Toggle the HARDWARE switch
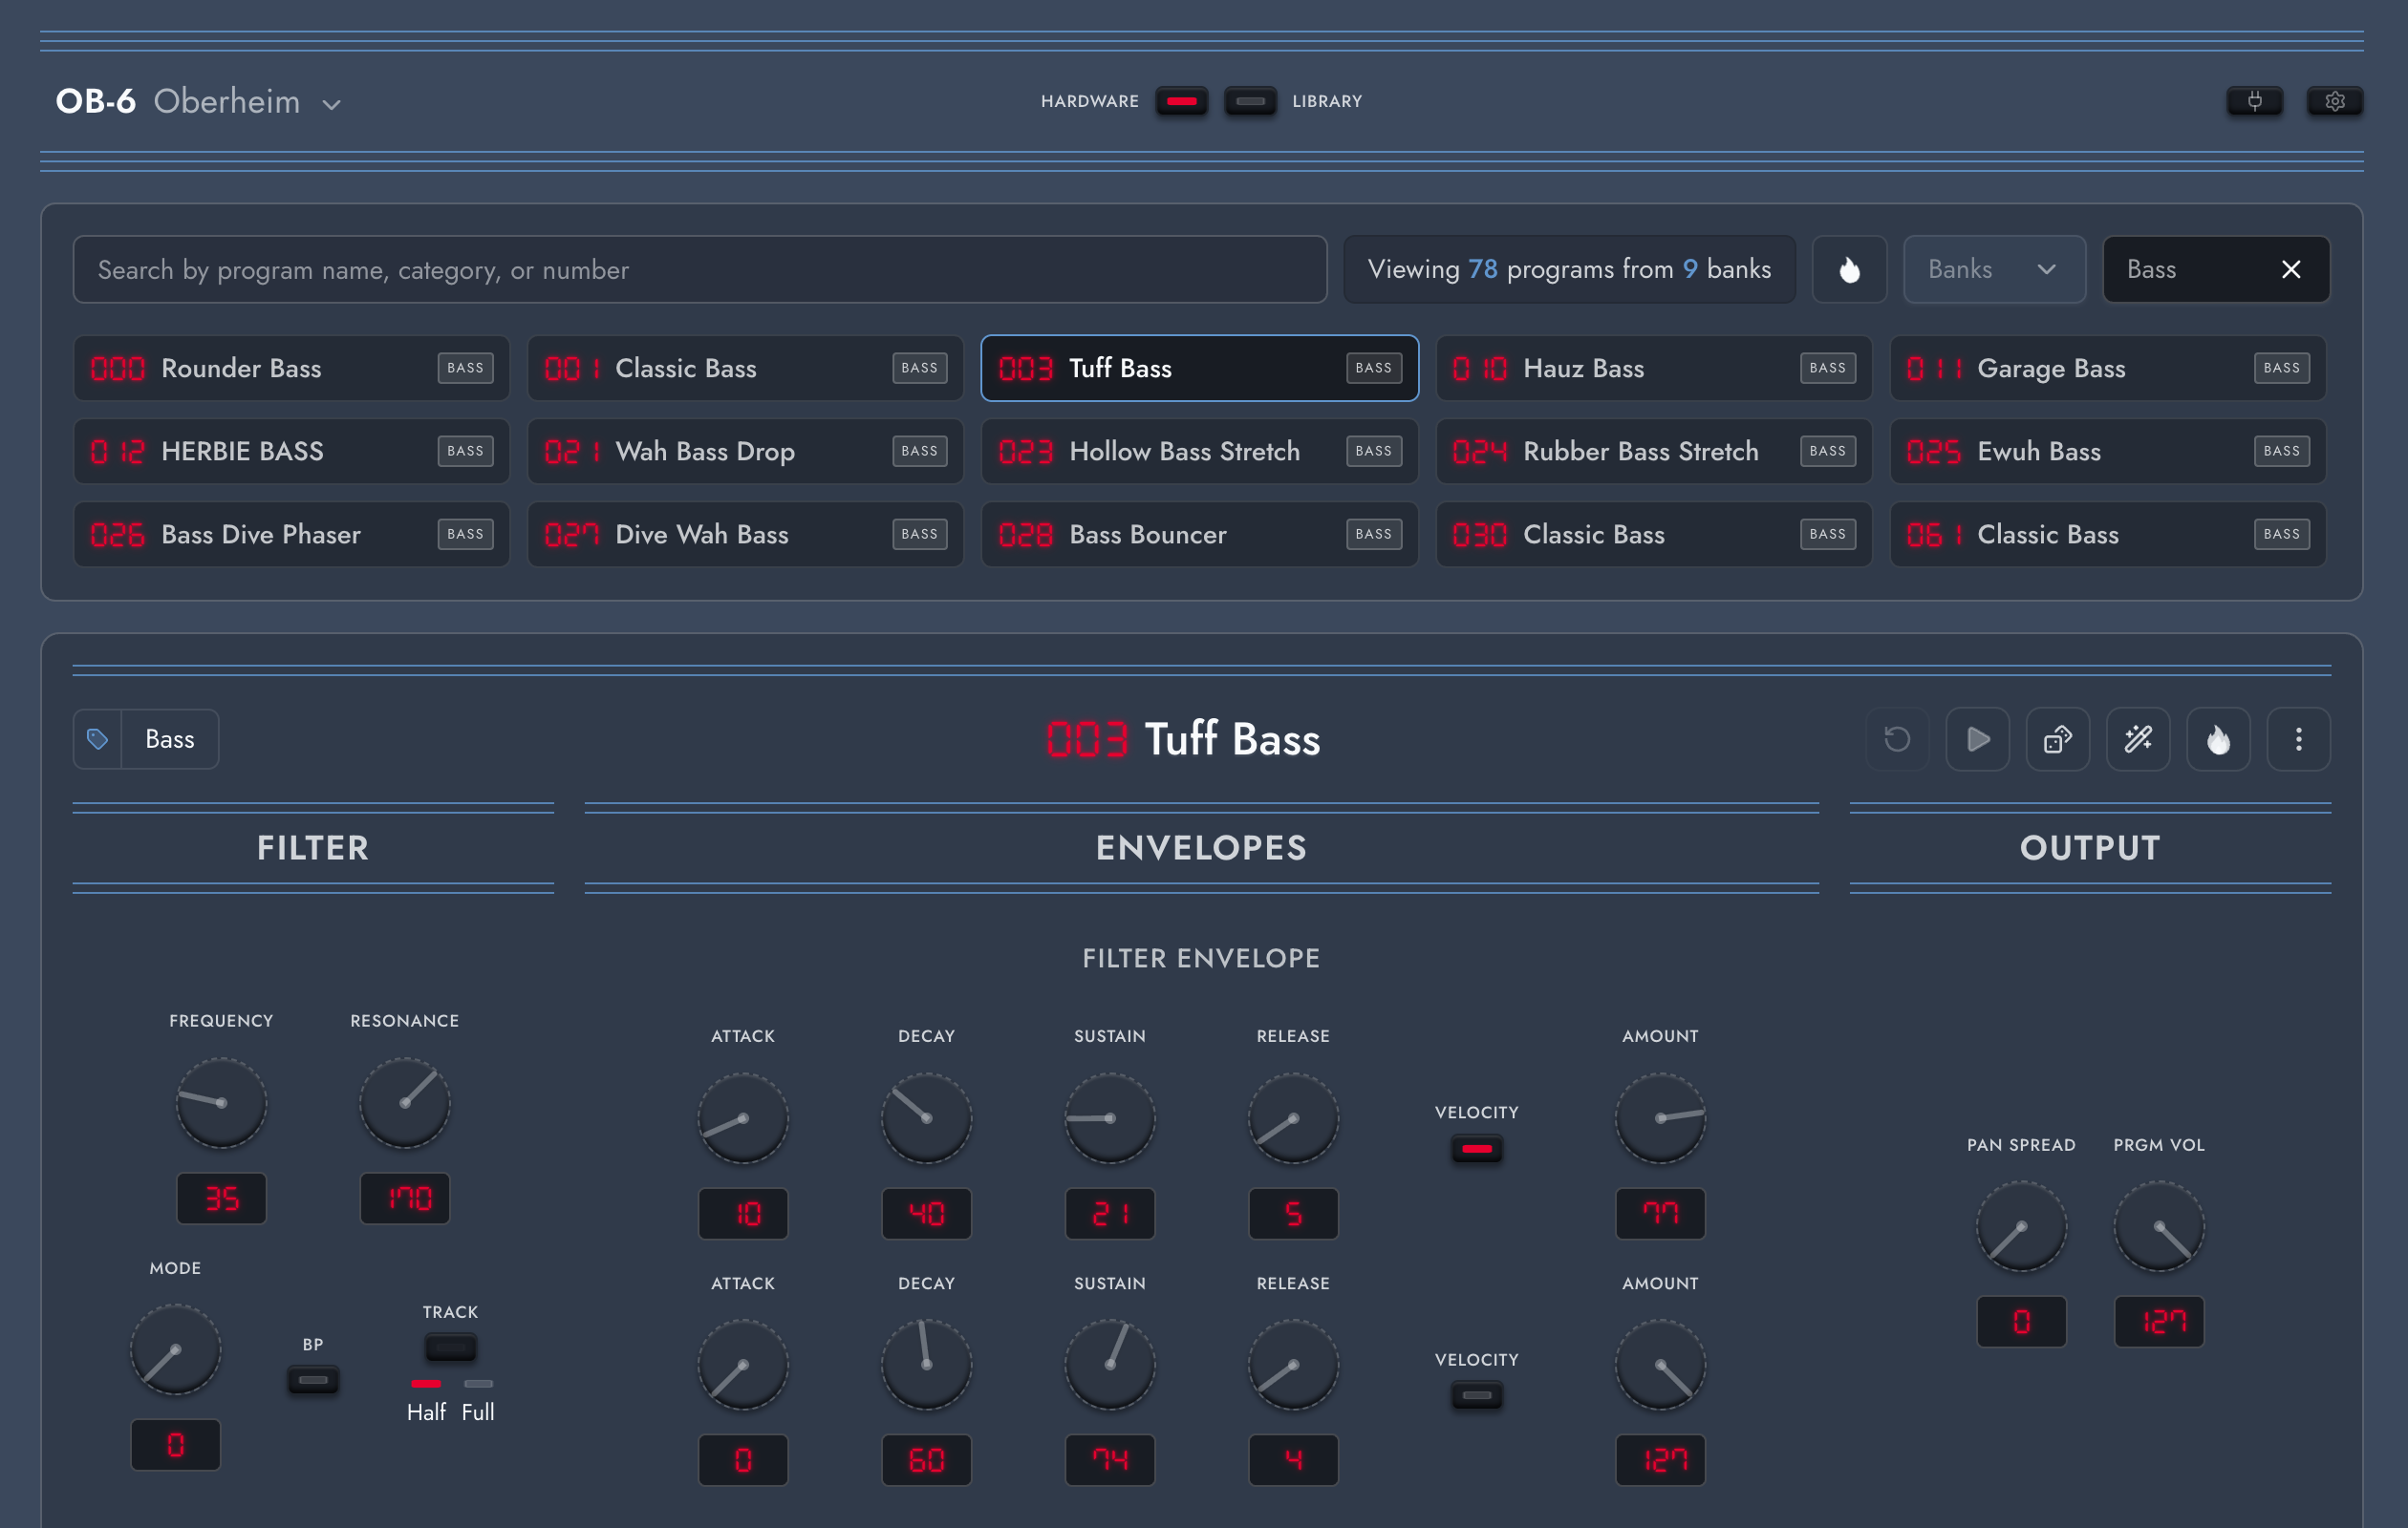2408x1528 pixels. [1181, 101]
